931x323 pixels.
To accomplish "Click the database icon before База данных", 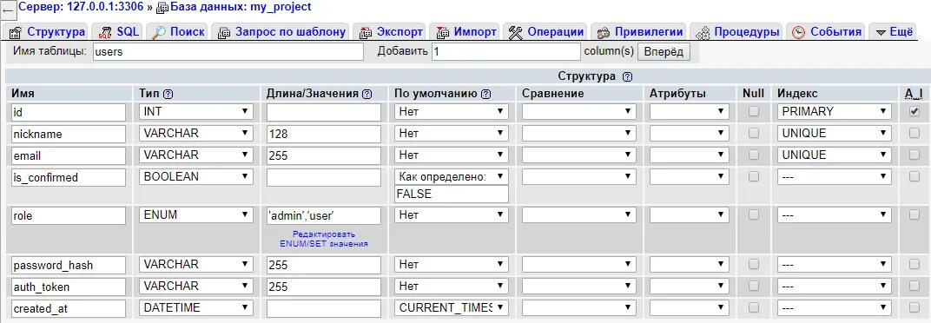I will click(x=162, y=9).
